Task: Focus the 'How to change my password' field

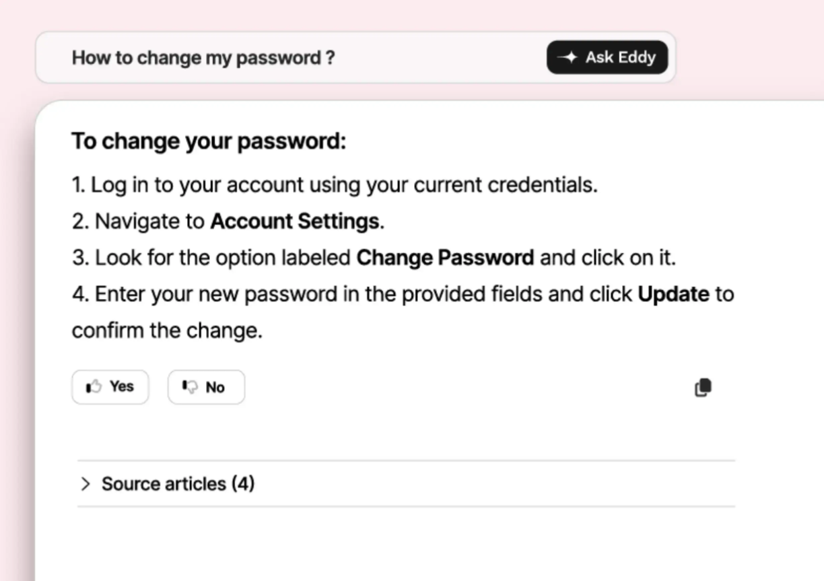Action: (x=269, y=58)
